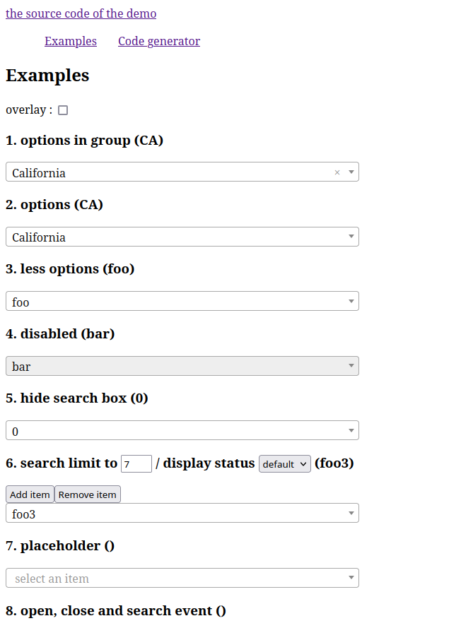Clear the California selection with the x icon
Screen dimensions: 461x628
tap(337, 172)
